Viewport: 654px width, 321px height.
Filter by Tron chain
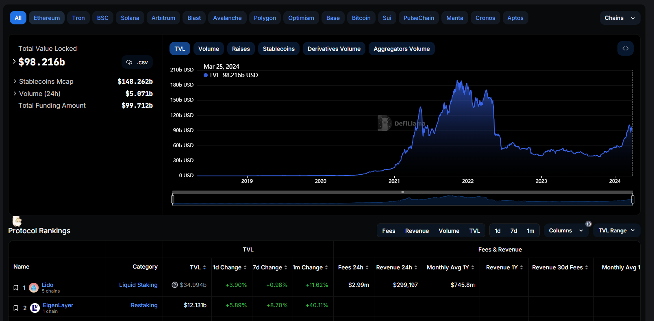click(78, 18)
